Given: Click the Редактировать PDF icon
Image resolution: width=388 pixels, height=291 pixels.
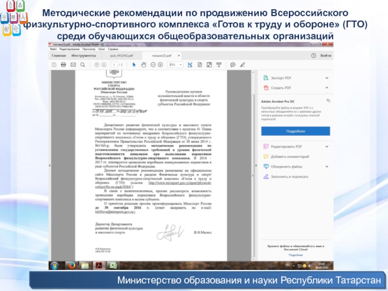Looking at the screenshot, I should (266, 146).
